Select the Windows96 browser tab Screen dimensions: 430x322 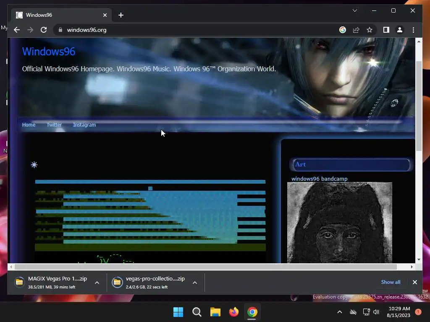tap(61, 15)
